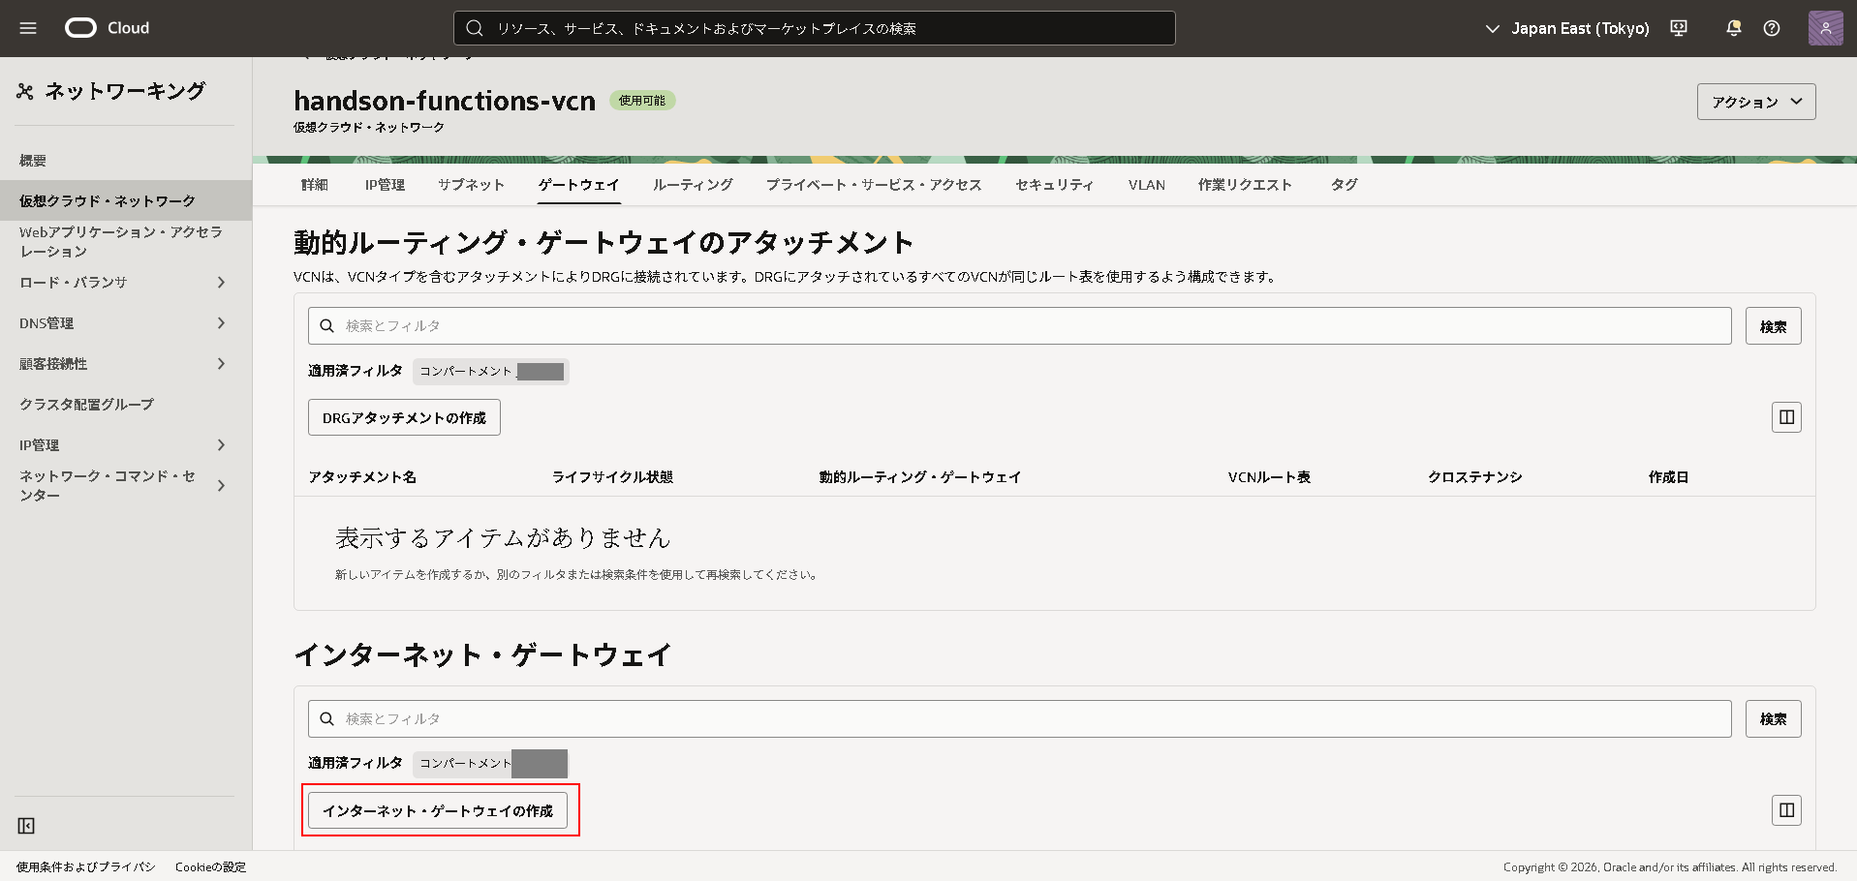Click 検索 button for DRG attachments

[x=1774, y=326]
